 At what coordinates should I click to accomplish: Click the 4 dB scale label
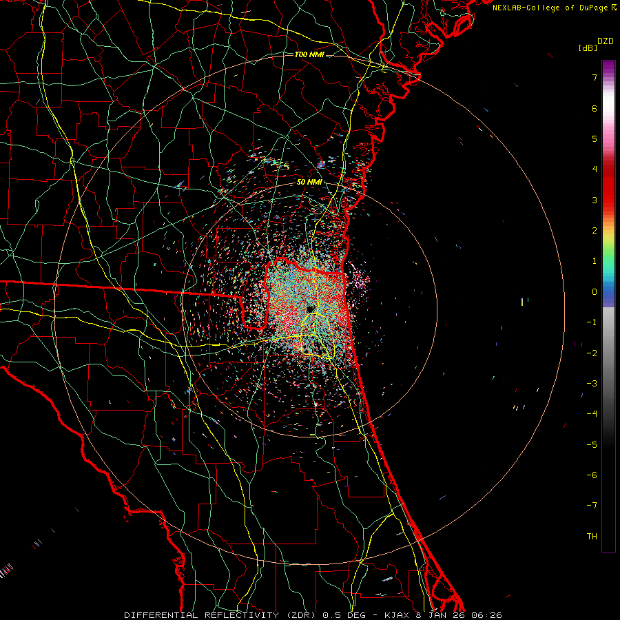click(x=595, y=169)
